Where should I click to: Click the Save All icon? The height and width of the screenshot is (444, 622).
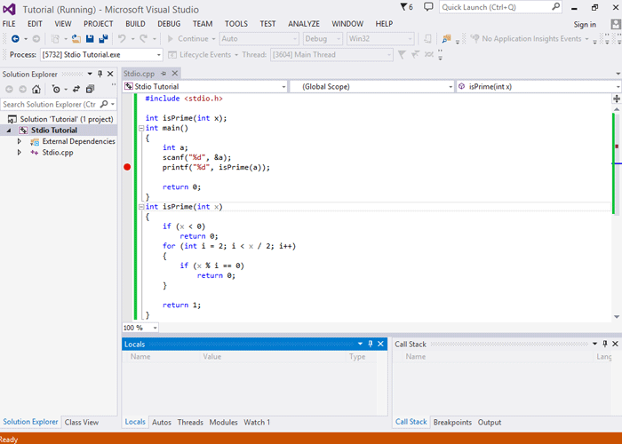(104, 39)
